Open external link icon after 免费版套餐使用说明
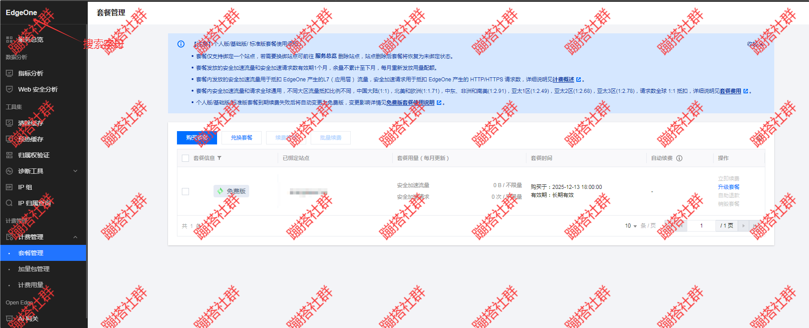 (x=439, y=103)
